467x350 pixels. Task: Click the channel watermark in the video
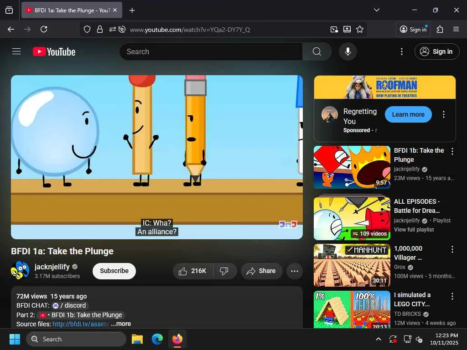coord(288,224)
